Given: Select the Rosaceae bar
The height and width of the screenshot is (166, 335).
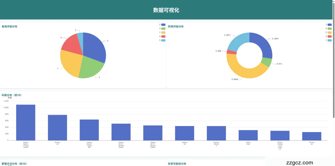Looking at the screenshot, I should (57, 128).
